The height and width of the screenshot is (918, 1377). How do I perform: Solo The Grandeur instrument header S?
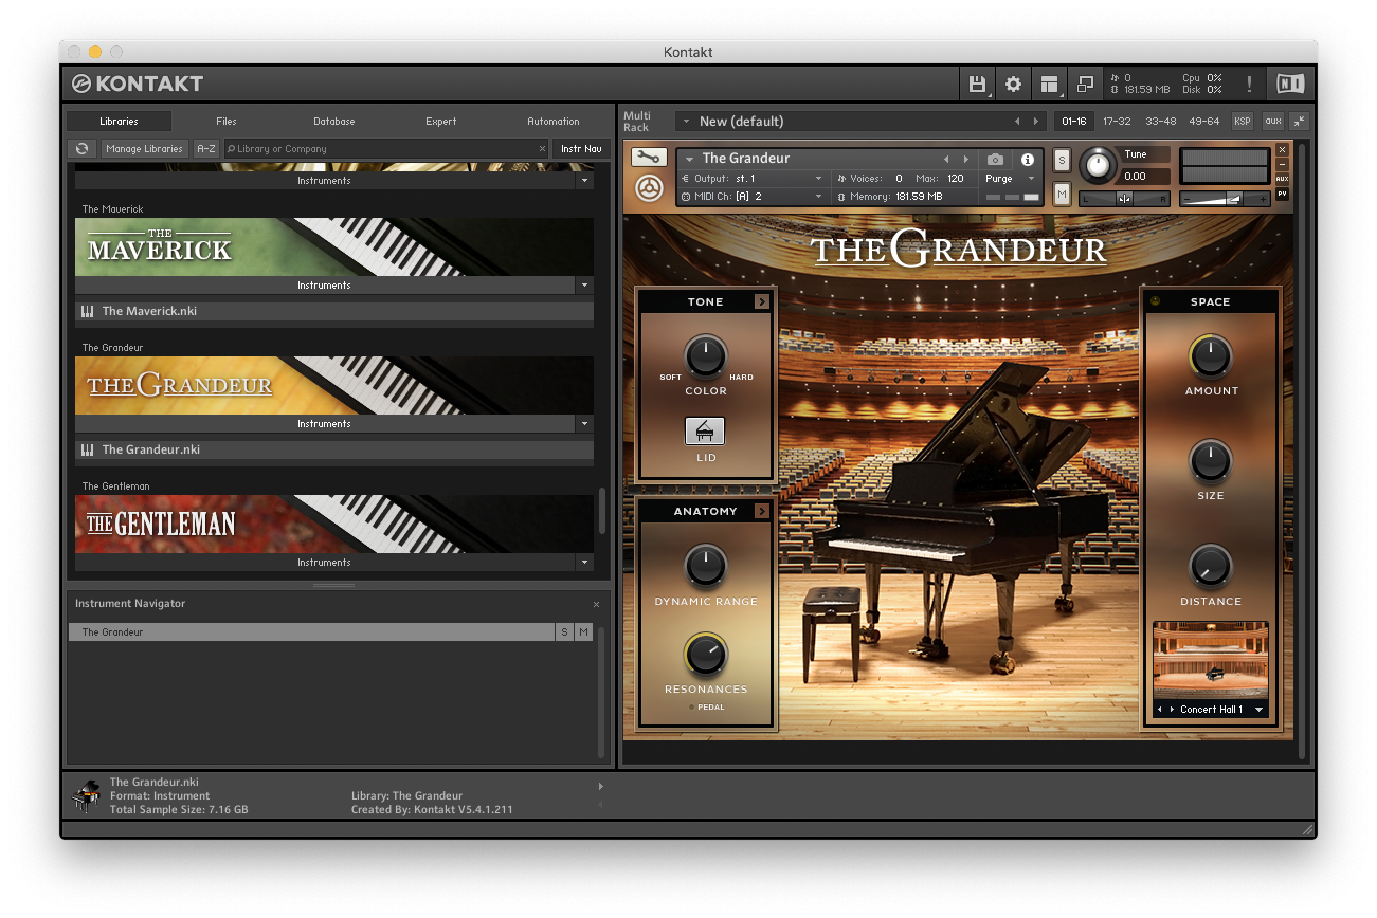click(1062, 160)
